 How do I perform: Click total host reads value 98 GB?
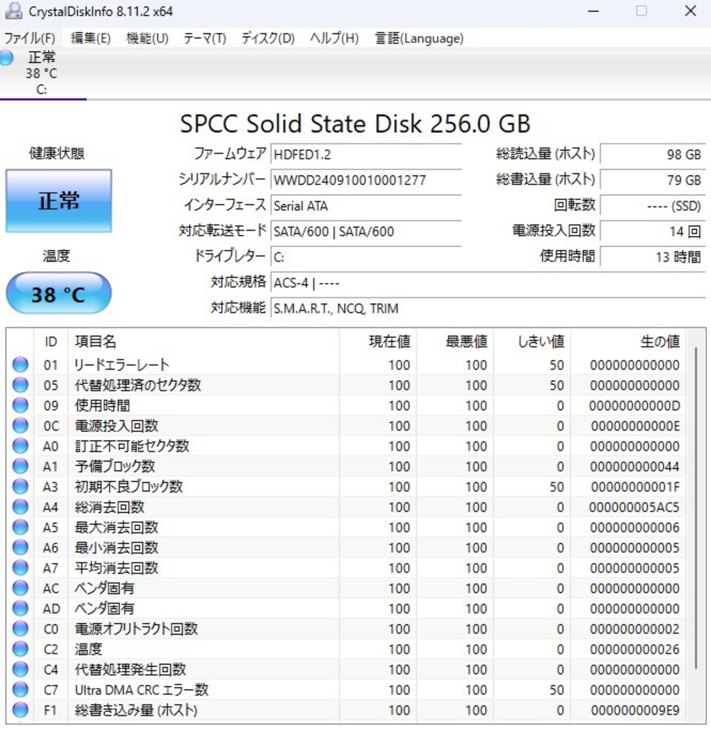653,154
